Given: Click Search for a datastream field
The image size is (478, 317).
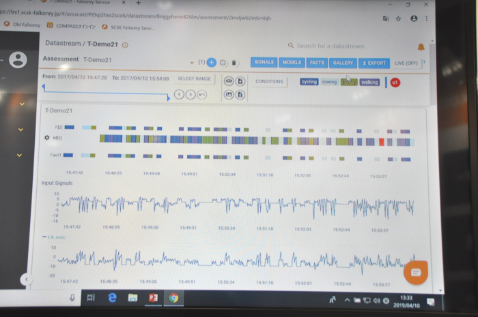Looking at the screenshot, I should click(331, 46).
